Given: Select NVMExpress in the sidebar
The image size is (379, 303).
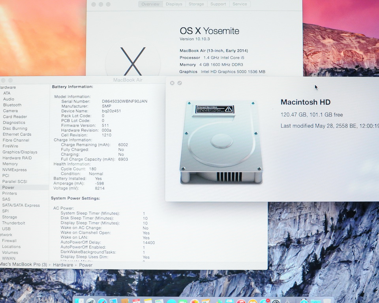Looking at the screenshot, I should click(x=15, y=170).
